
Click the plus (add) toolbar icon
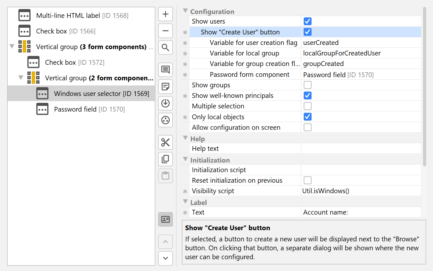pos(165,14)
